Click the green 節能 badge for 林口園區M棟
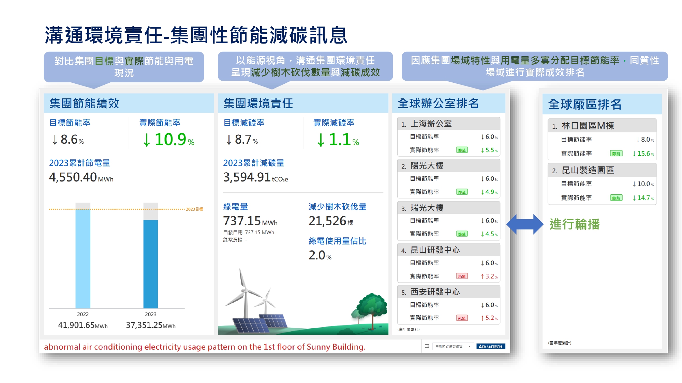This screenshot has height=383, width=682. (x=616, y=154)
